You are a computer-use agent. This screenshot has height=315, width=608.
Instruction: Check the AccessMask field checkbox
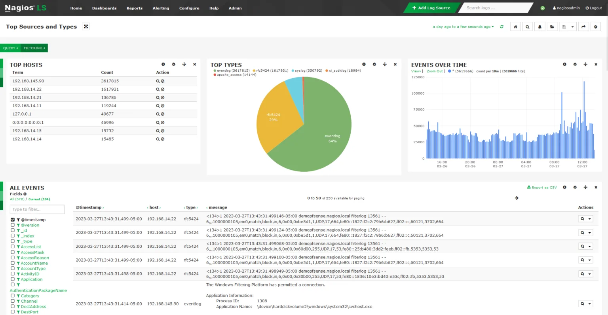tap(13, 252)
